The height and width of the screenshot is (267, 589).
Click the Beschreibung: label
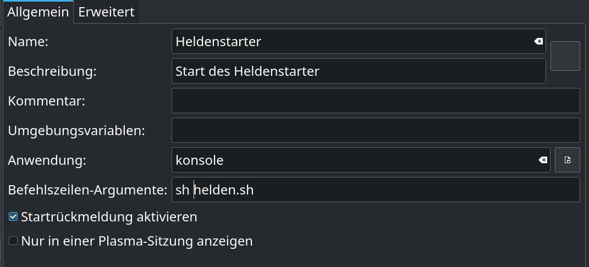pyautogui.click(x=52, y=71)
